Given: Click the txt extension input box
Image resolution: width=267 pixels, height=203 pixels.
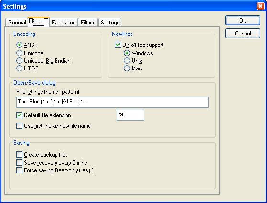Looking at the screenshot, I should pos(130,115).
